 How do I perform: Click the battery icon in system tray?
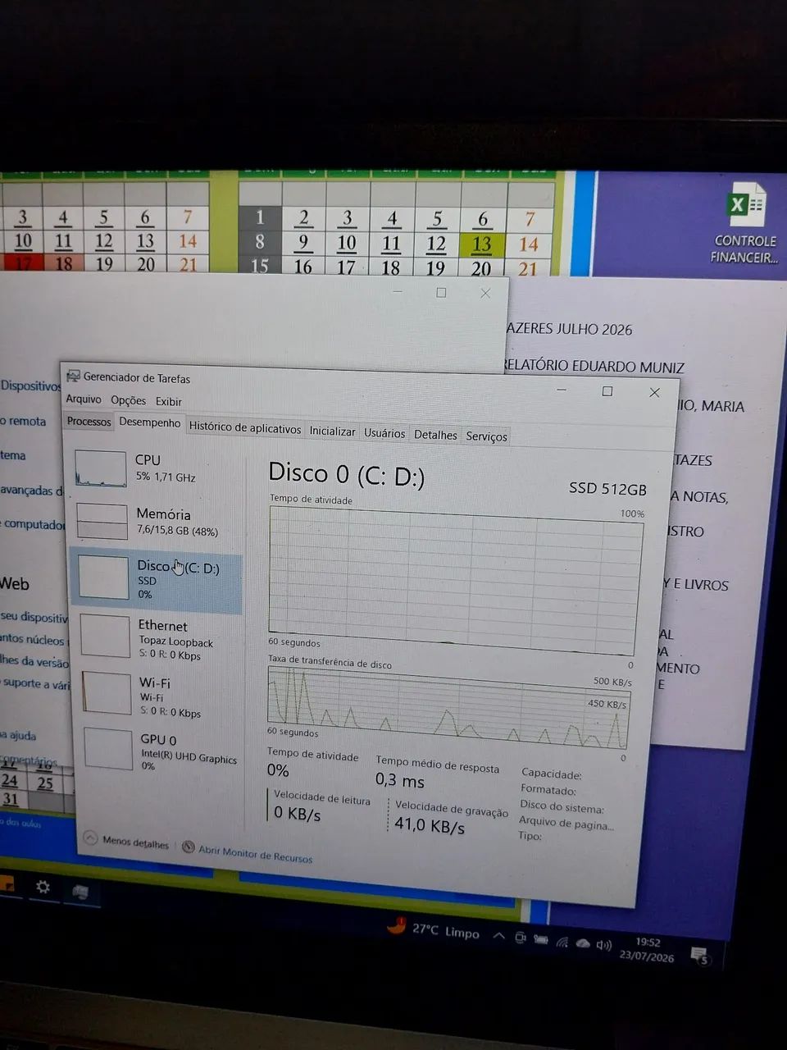click(541, 940)
